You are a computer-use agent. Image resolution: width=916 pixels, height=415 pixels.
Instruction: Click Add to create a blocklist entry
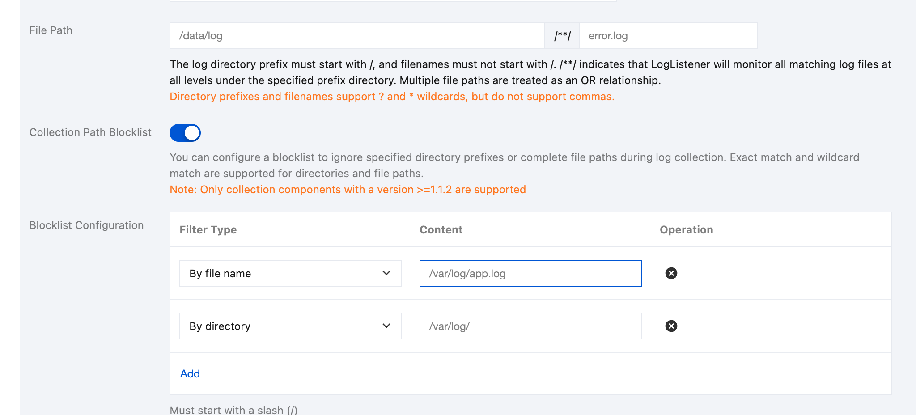click(190, 374)
